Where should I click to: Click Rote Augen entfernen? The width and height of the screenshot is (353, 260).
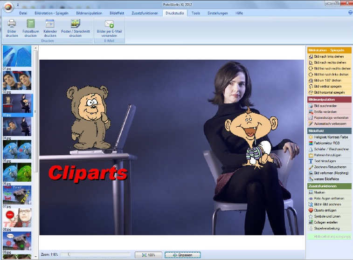tap(329, 198)
